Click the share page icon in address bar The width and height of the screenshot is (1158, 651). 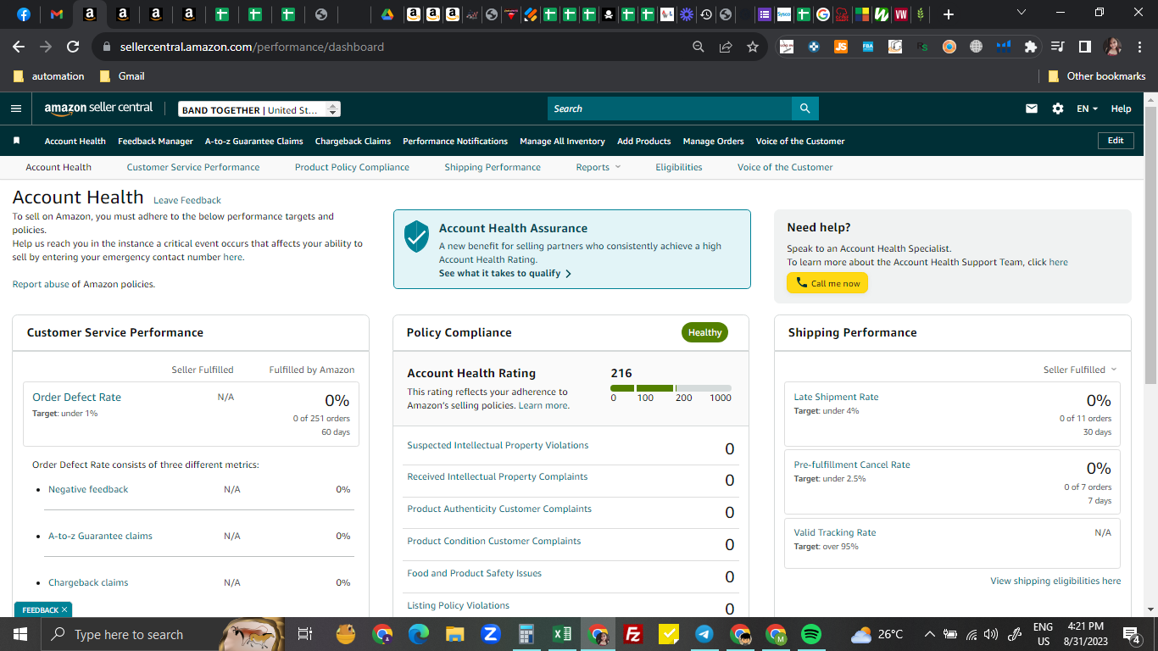726,47
